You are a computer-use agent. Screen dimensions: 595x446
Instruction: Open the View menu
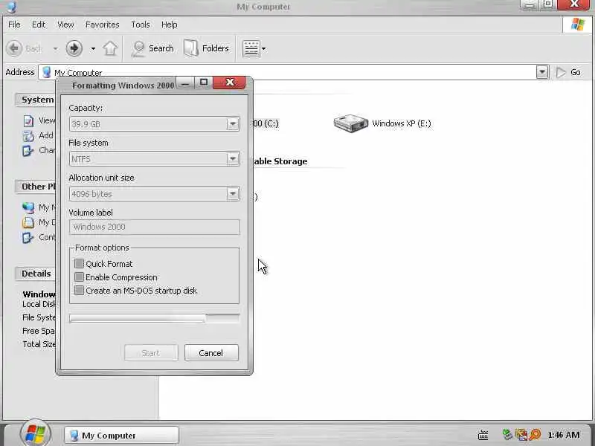pos(65,25)
